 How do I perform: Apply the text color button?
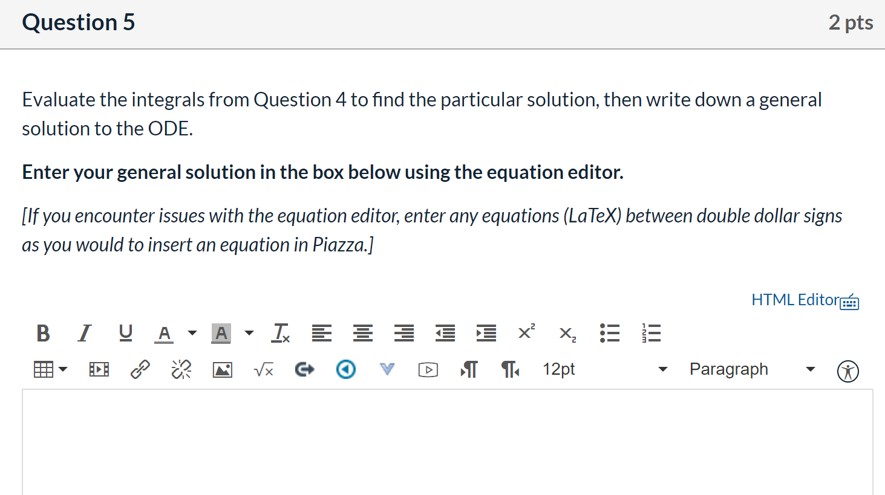[x=164, y=333]
